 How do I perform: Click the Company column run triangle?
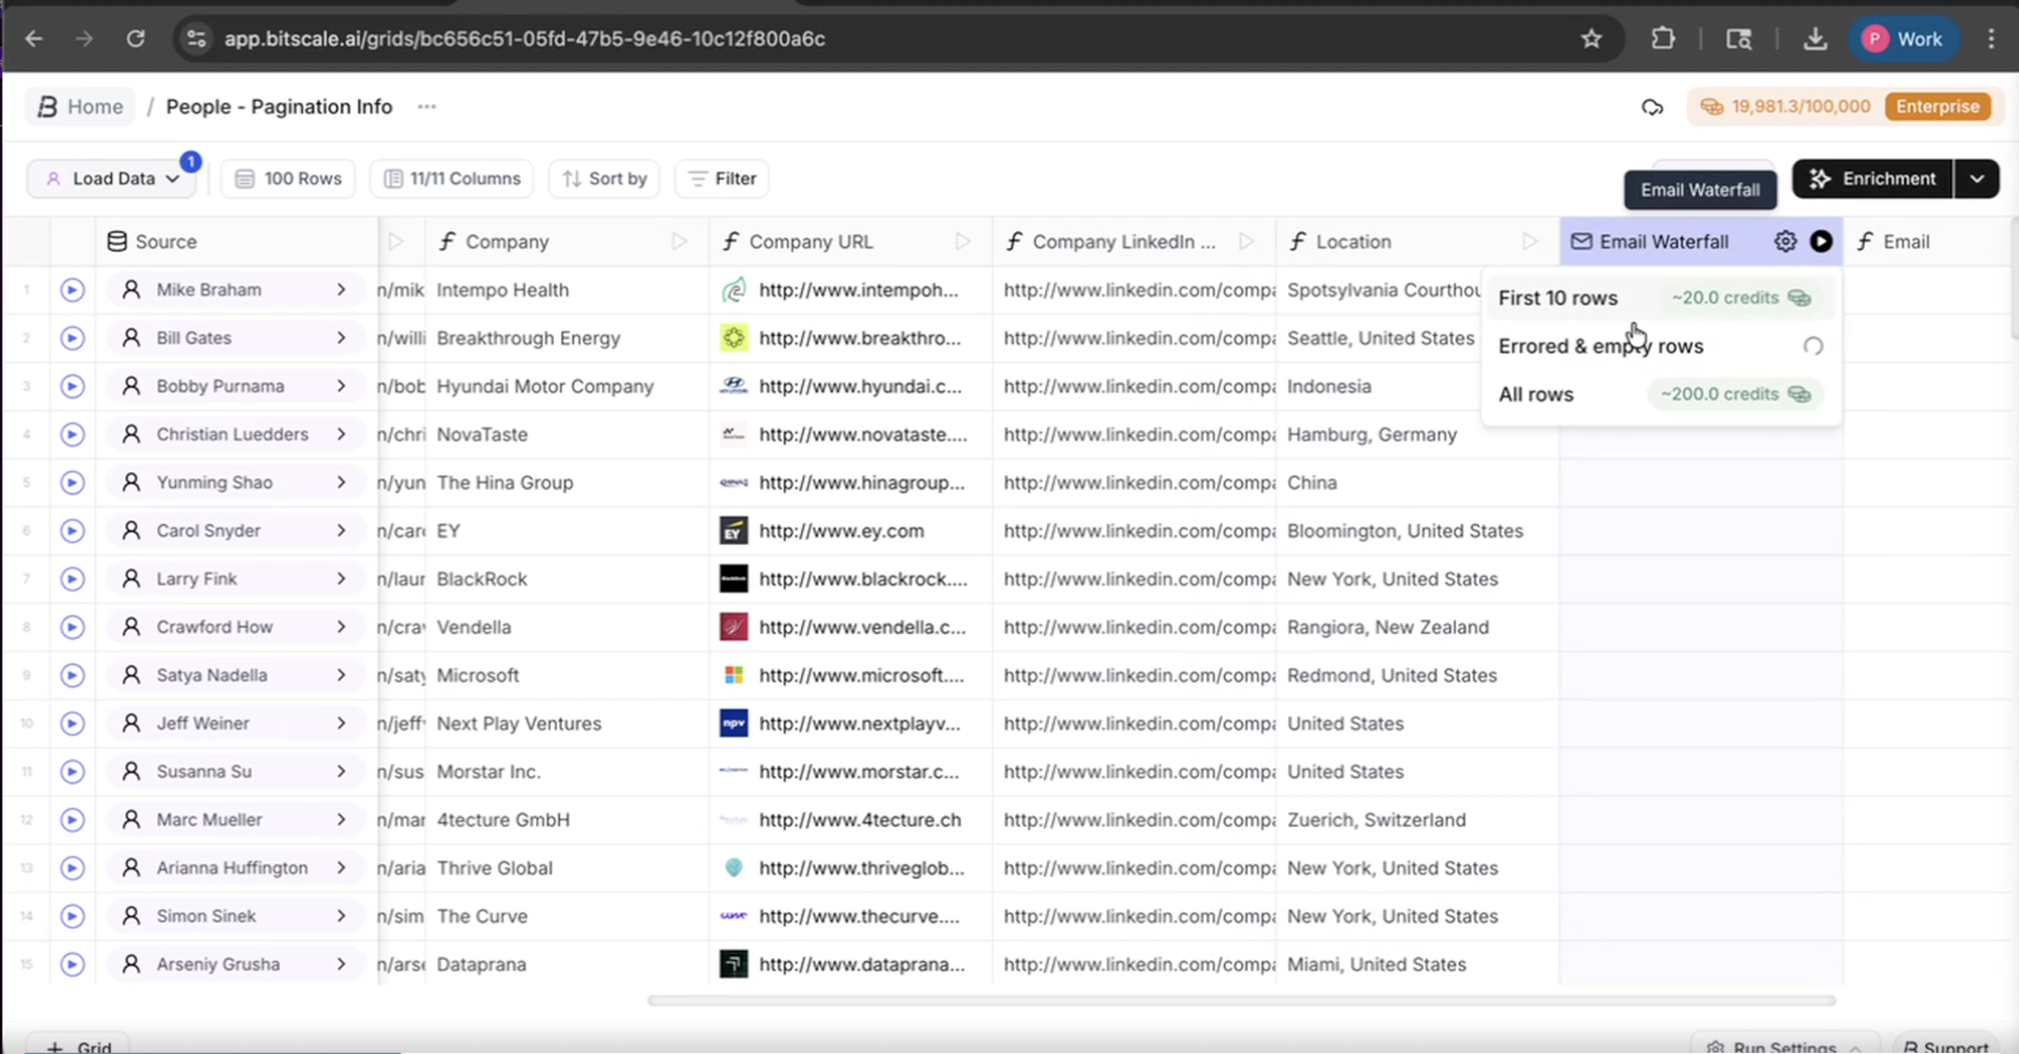click(678, 241)
